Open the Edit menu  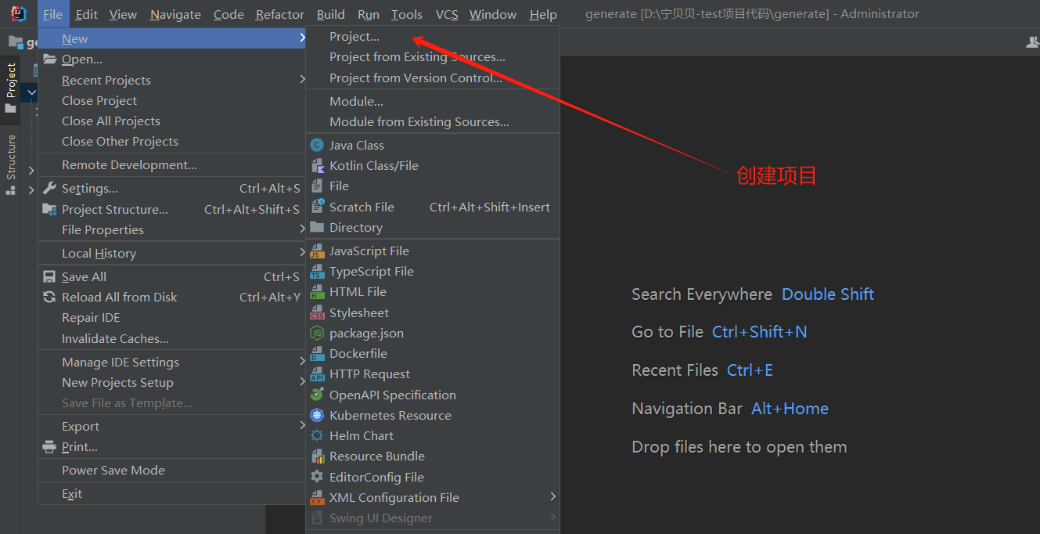(87, 14)
